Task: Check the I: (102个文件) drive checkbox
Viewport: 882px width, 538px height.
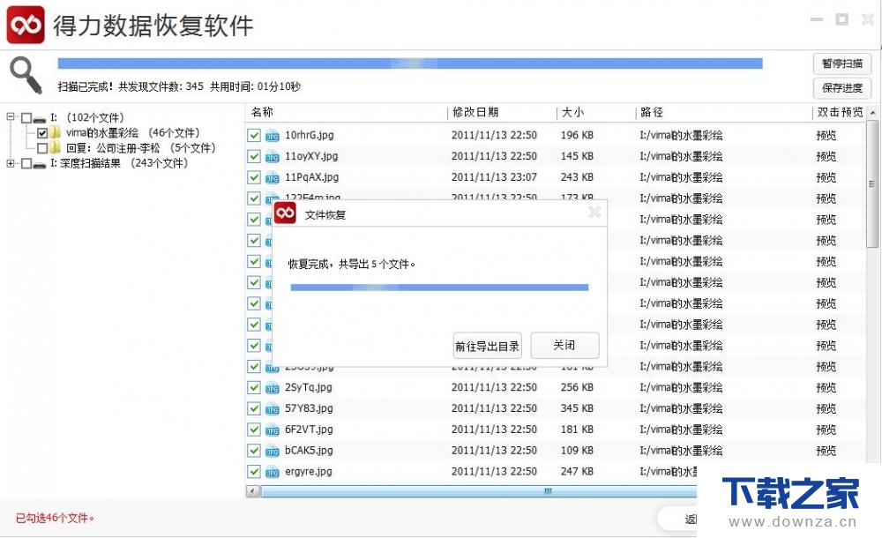Action: click(x=26, y=118)
